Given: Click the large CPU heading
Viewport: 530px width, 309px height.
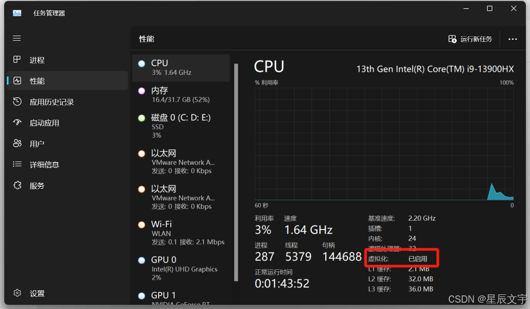Looking at the screenshot, I should point(269,66).
